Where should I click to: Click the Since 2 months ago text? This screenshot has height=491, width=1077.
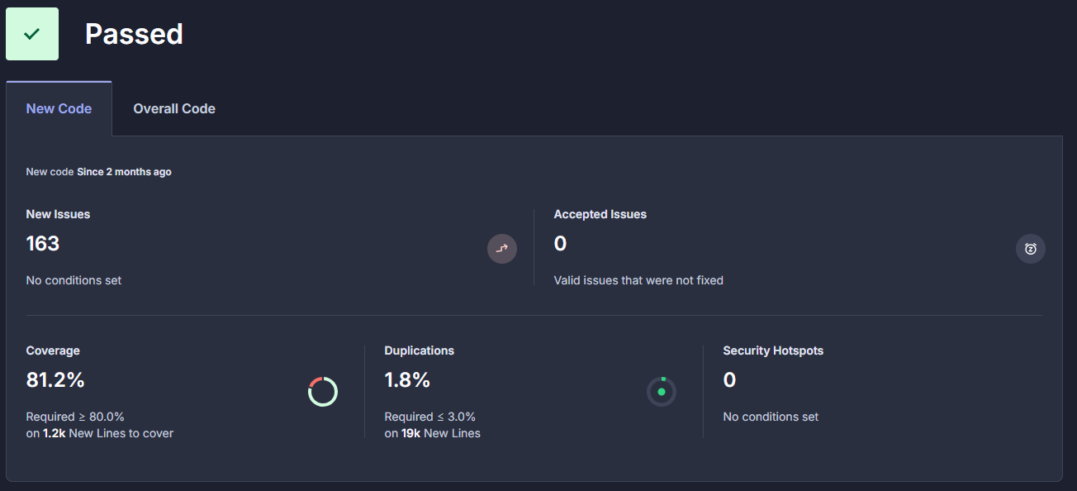(x=124, y=172)
